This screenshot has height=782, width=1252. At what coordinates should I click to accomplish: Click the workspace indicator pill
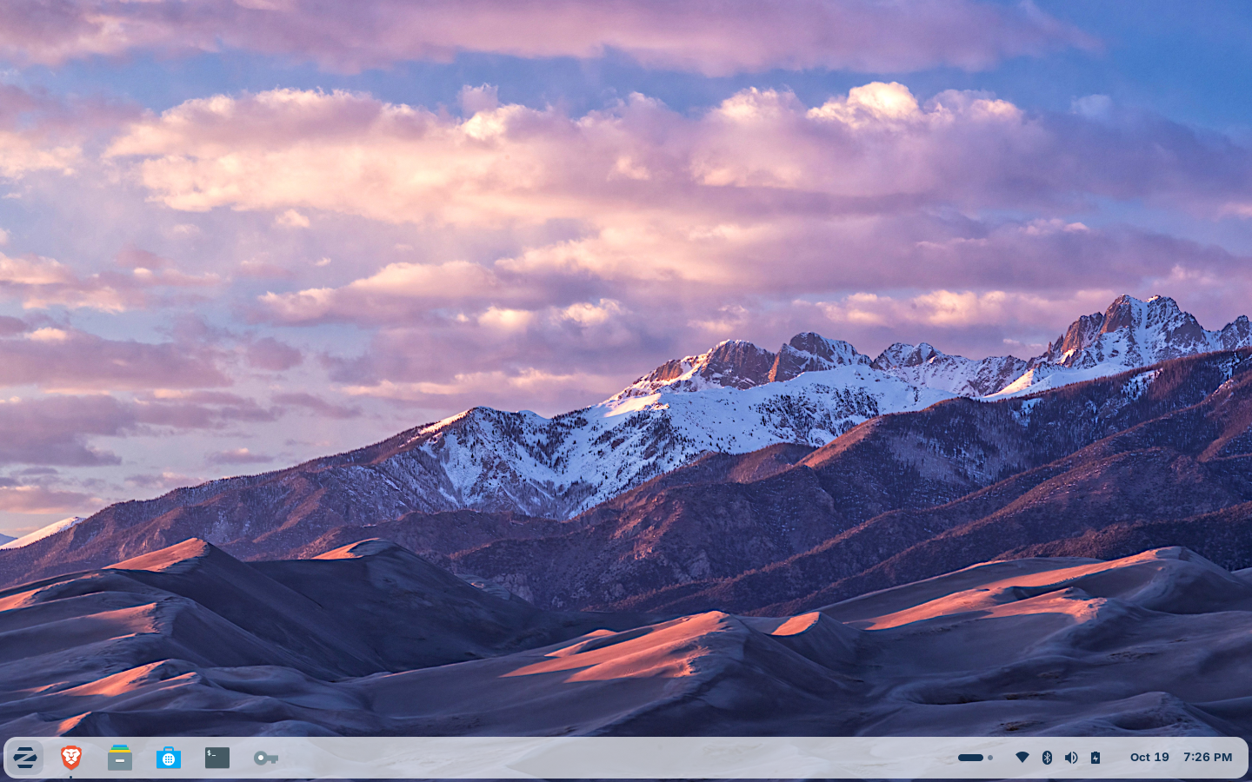971,757
